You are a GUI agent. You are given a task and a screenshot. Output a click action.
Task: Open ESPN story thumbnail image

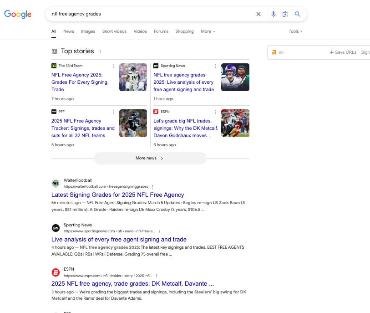coord(235,123)
